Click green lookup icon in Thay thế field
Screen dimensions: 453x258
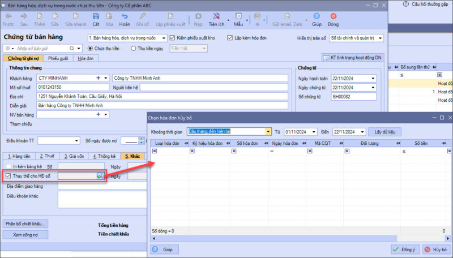pyautogui.click(x=100, y=177)
